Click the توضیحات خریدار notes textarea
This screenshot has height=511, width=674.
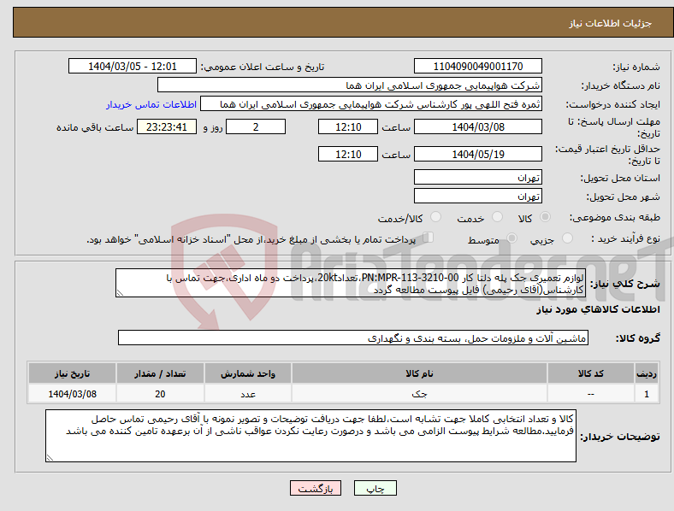pos(310,436)
